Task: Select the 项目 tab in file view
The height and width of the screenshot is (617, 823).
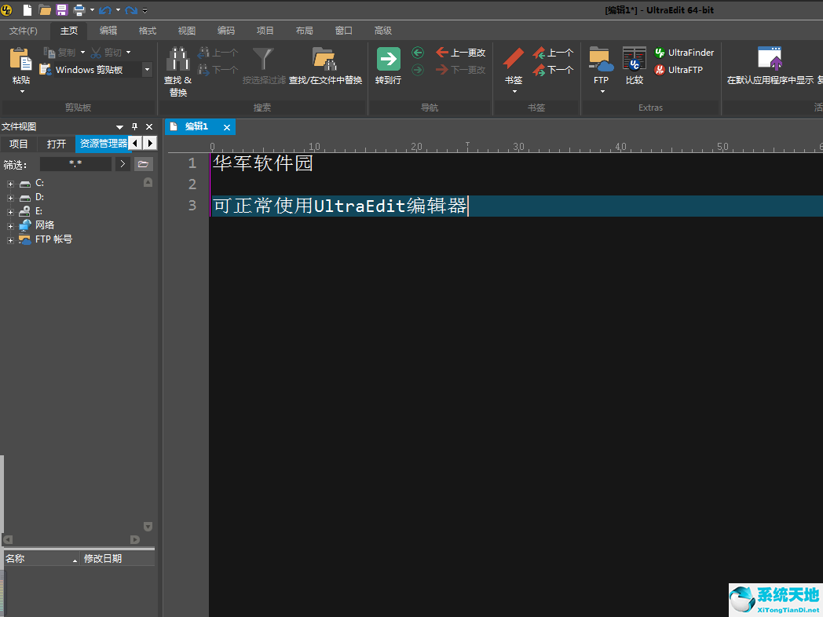Action: pos(19,144)
